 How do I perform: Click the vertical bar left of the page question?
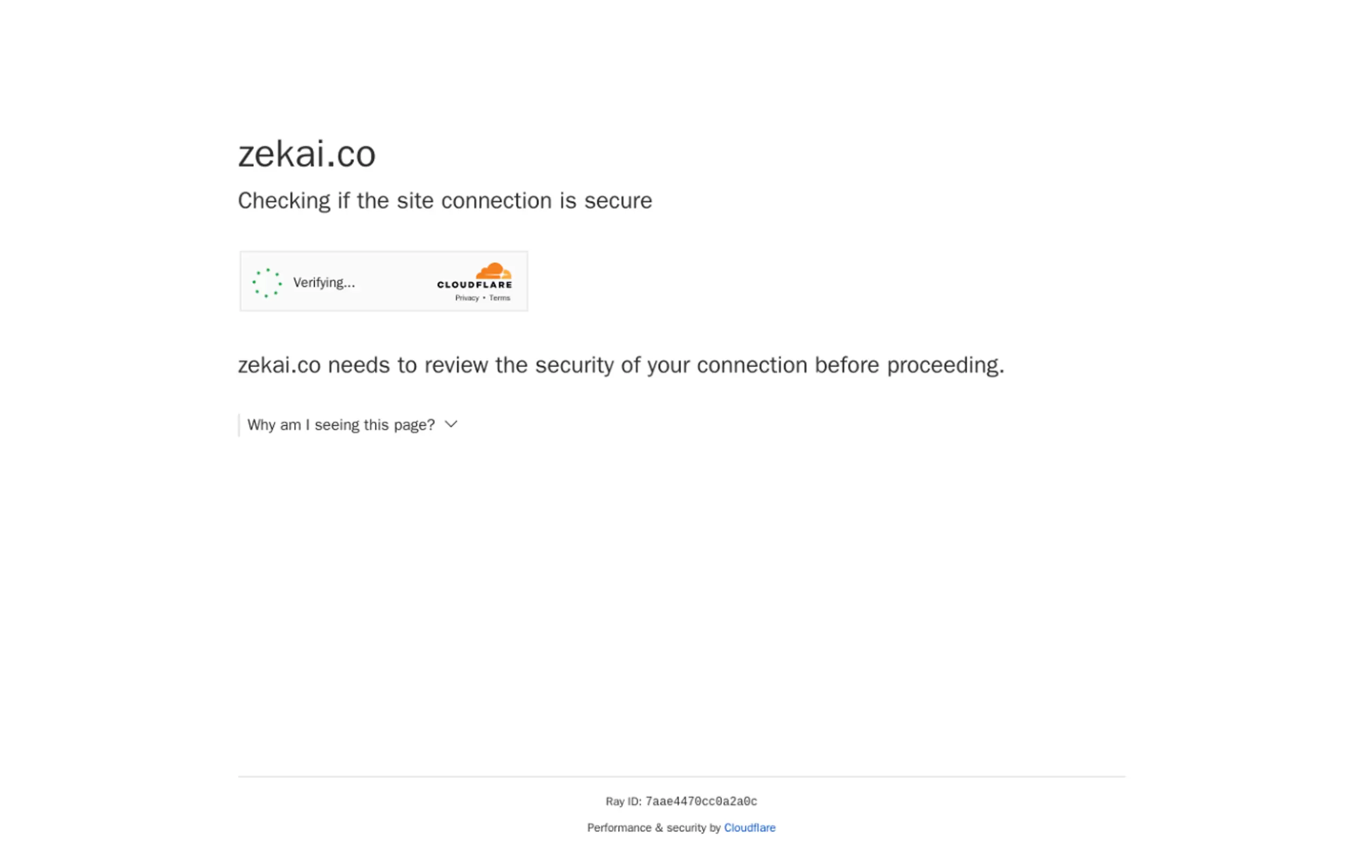[239, 425]
